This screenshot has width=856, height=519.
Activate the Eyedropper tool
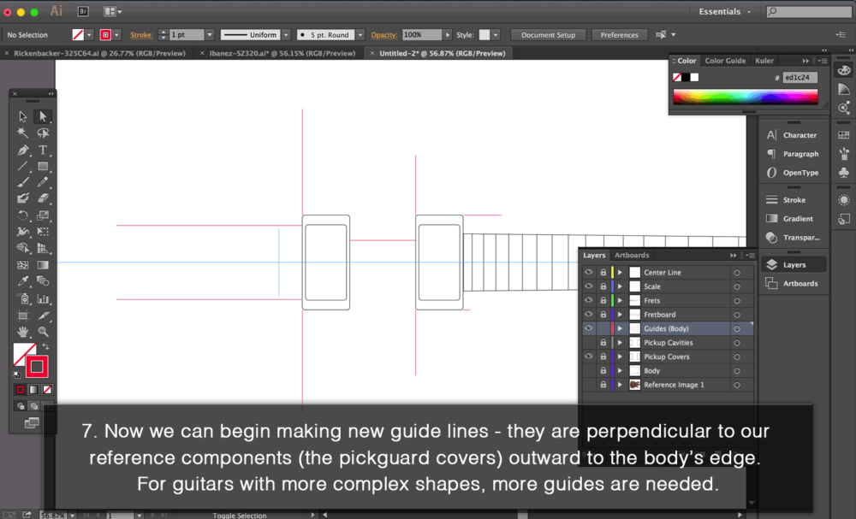pyautogui.click(x=23, y=281)
